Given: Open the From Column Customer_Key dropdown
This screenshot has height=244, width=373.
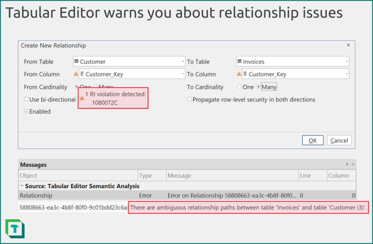Looking at the screenshot, I should tap(183, 74).
